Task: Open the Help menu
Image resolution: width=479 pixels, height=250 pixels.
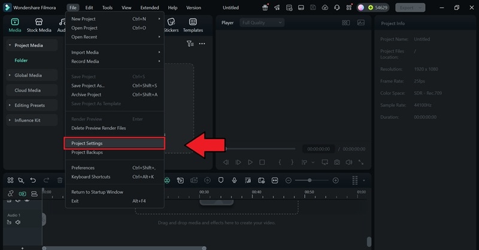Action: [172, 8]
